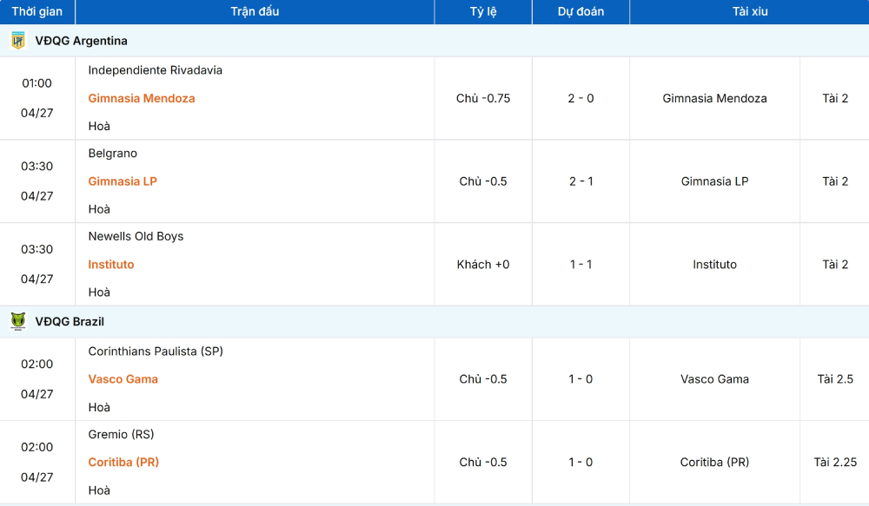Open the highlighted Gimnasia Mendoza team link
Image resolution: width=869 pixels, height=506 pixels.
click(x=142, y=98)
